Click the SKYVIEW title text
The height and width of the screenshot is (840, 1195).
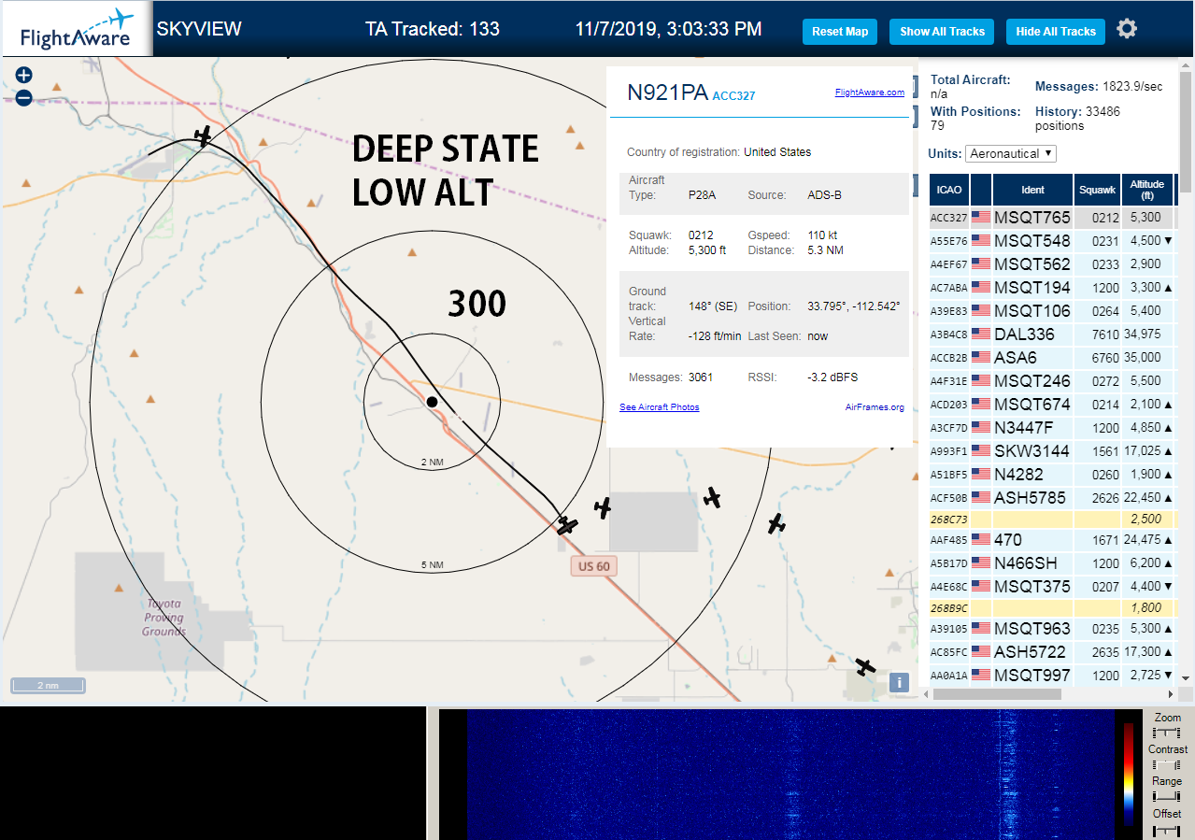pos(199,29)
